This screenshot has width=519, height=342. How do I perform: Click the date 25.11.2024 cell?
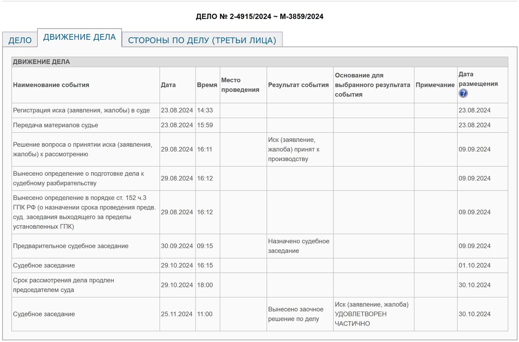click(178, 314)
